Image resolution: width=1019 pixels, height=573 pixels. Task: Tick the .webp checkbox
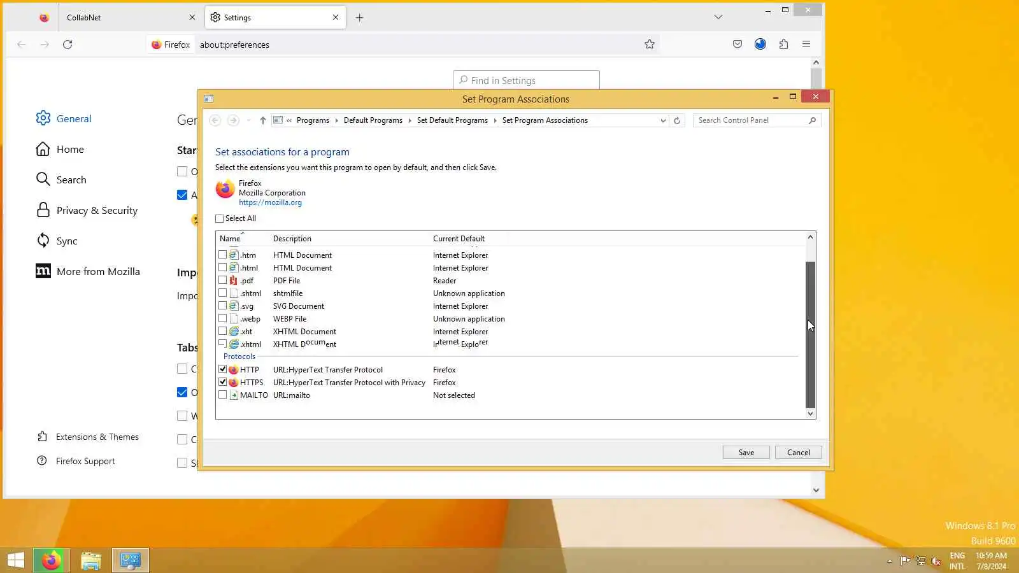(222, 318)
